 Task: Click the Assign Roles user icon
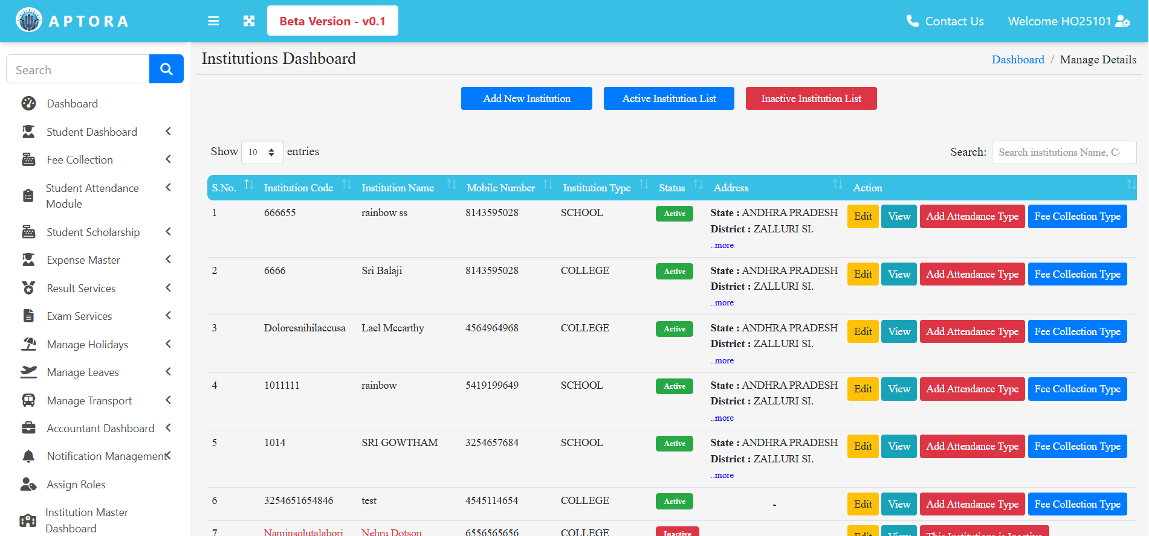click(28, 484)
